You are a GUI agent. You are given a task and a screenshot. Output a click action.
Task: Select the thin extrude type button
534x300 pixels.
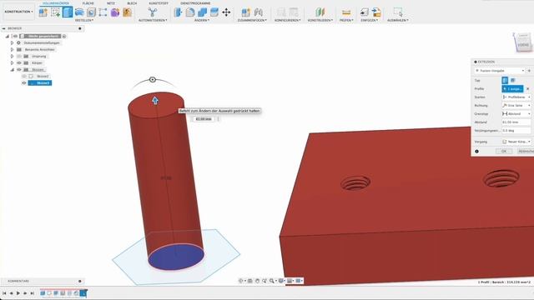point(512,80)
